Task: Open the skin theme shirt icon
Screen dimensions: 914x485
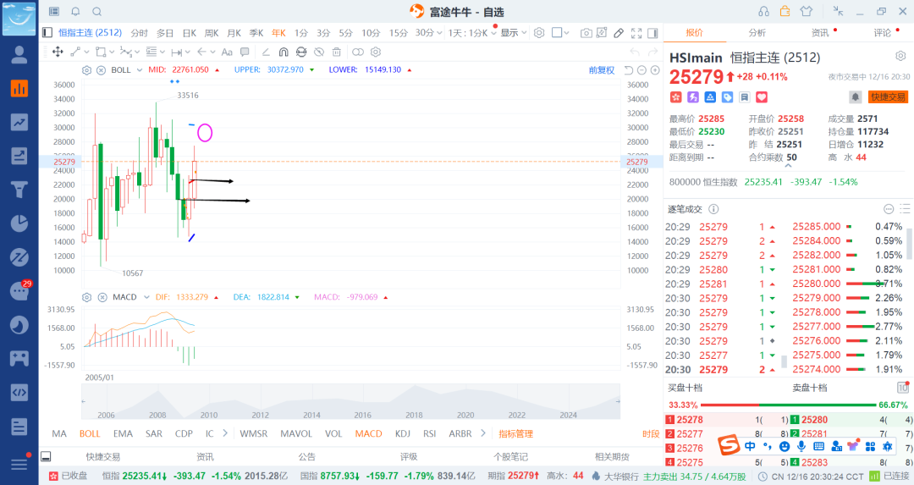Action: click(807, 11)
